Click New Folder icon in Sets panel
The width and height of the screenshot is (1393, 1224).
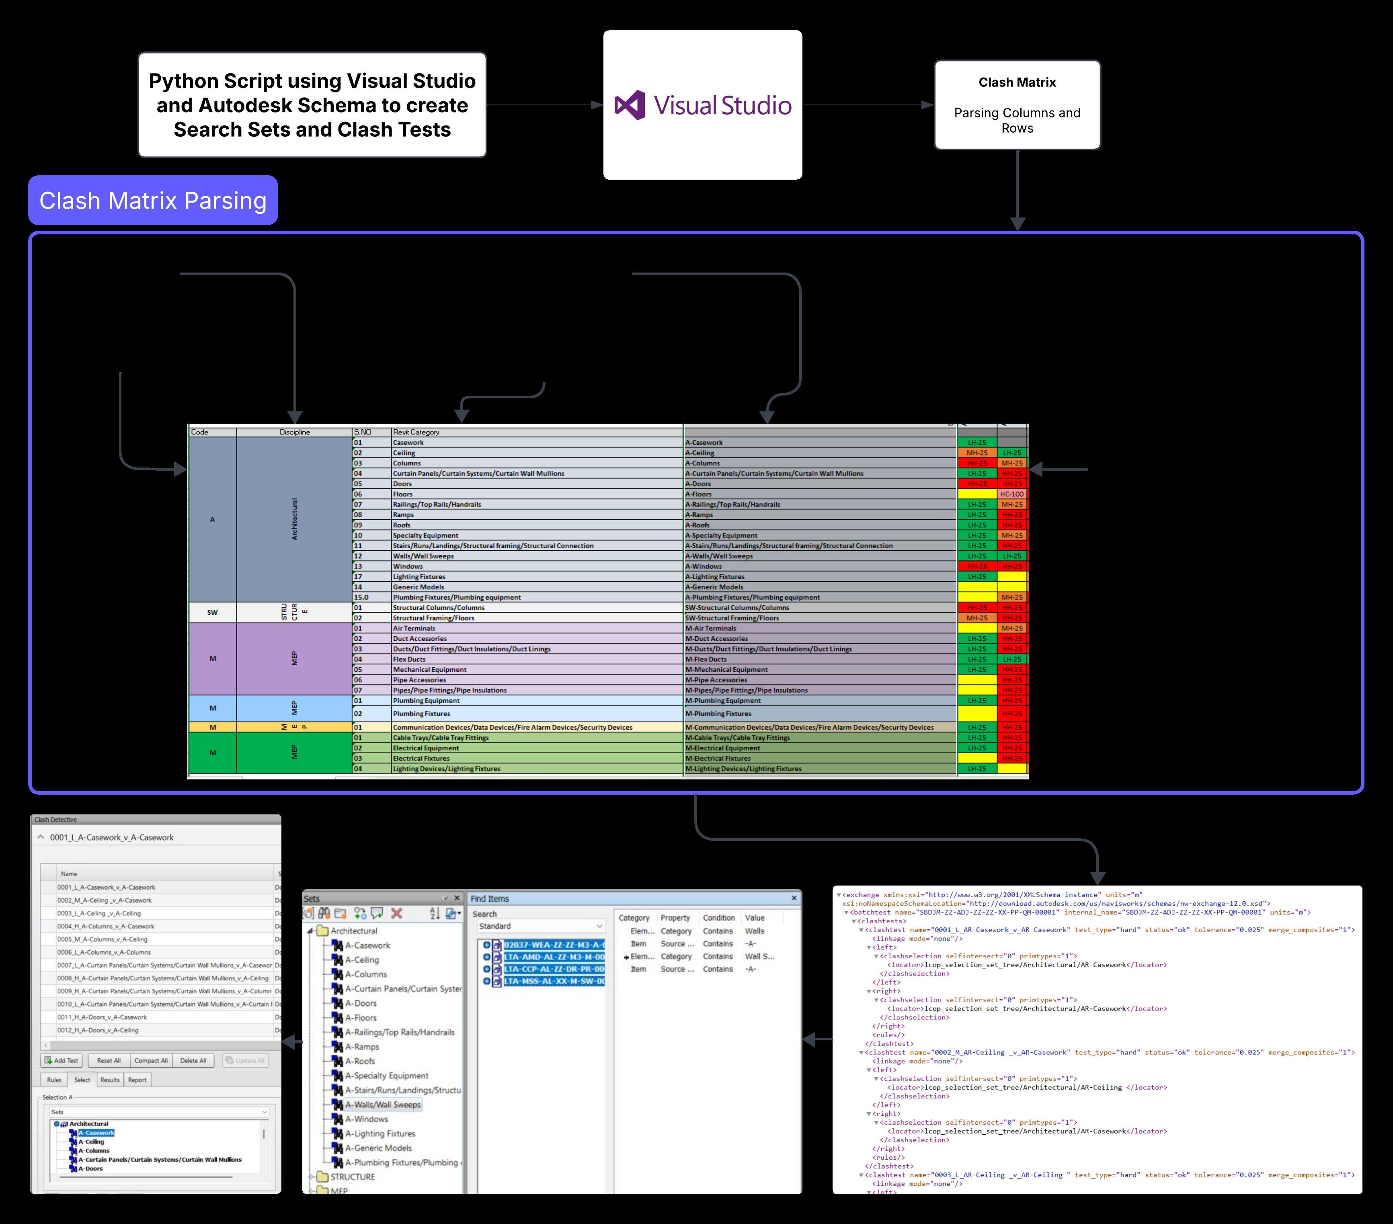pyautogui.click(x=341, y=913)
